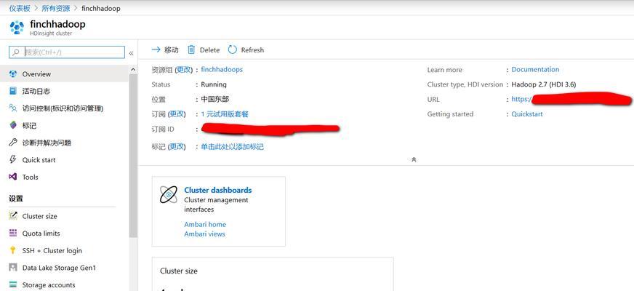Click Hadoop 2.7 (HDI 3.6) version text
This screenshot has width=634, height=291.
(x=543, y=84)
